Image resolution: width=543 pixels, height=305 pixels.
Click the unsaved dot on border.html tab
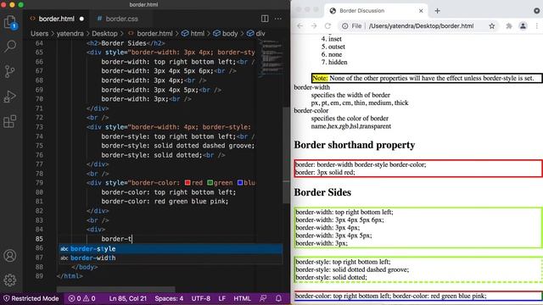81,19
